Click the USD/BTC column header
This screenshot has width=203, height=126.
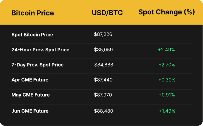click(x=107, y=13)
